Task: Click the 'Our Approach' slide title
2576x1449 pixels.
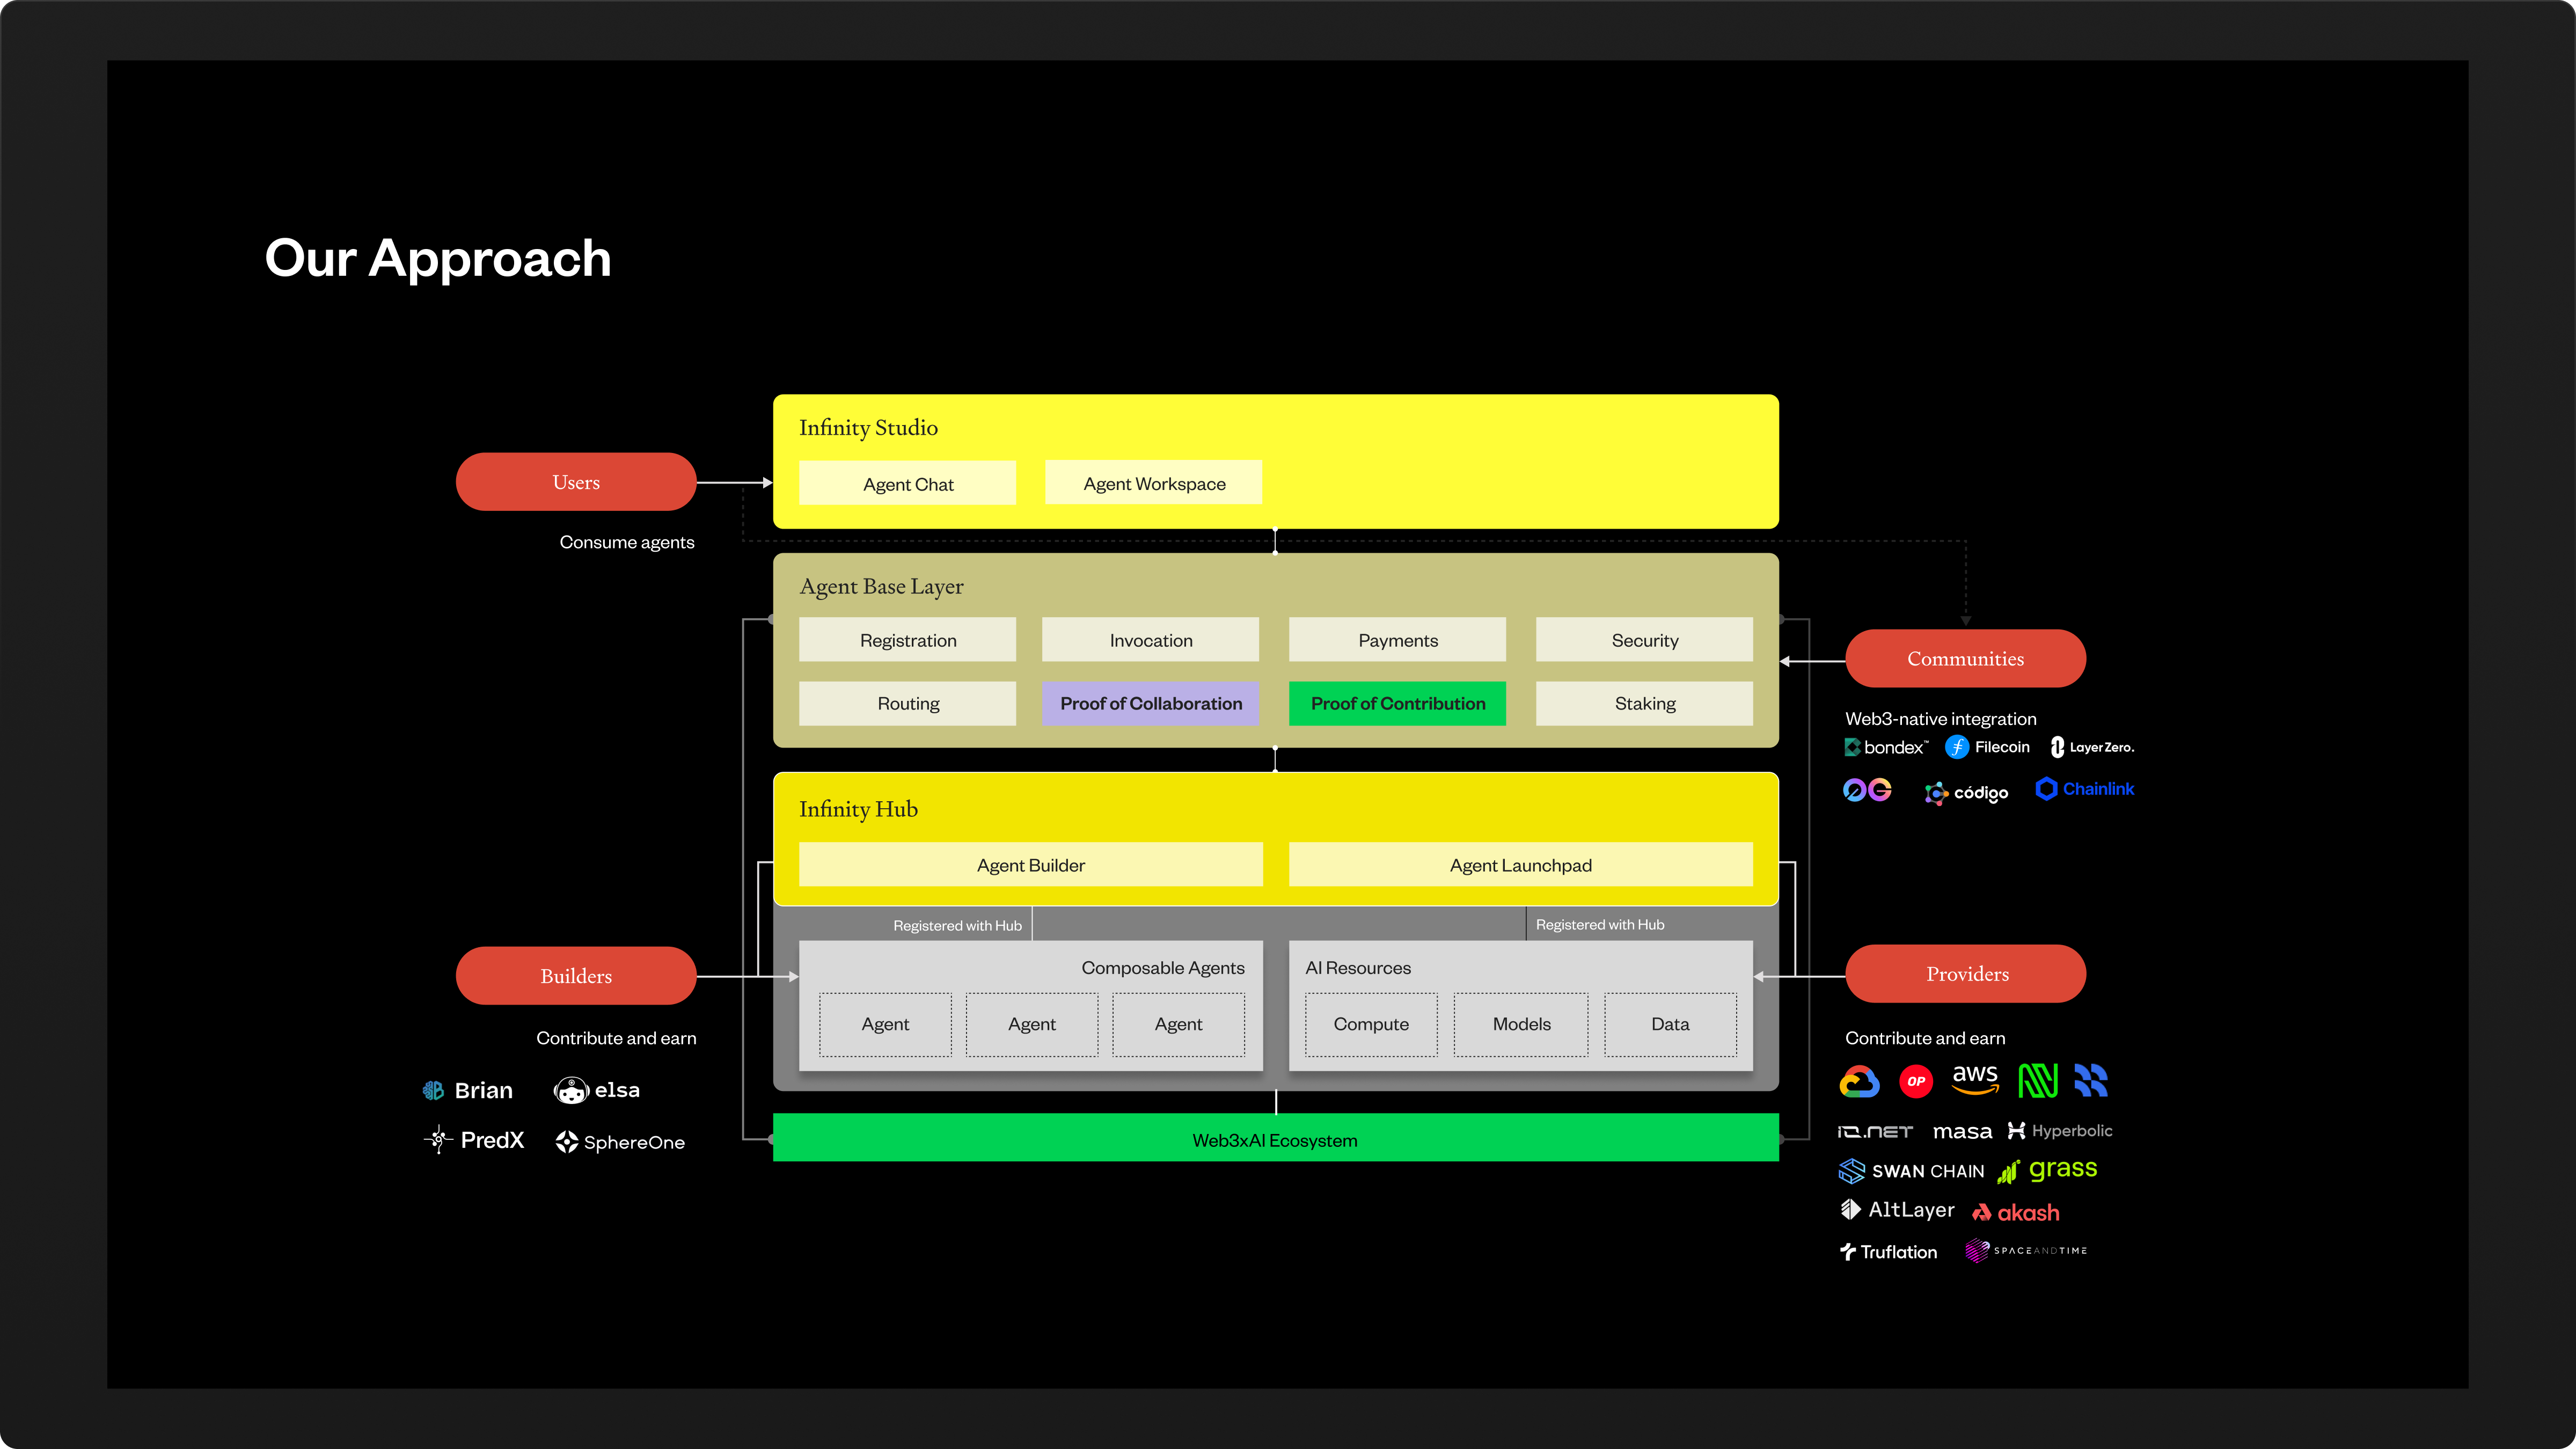Action: pyautogui.click(x=438, y=259)
